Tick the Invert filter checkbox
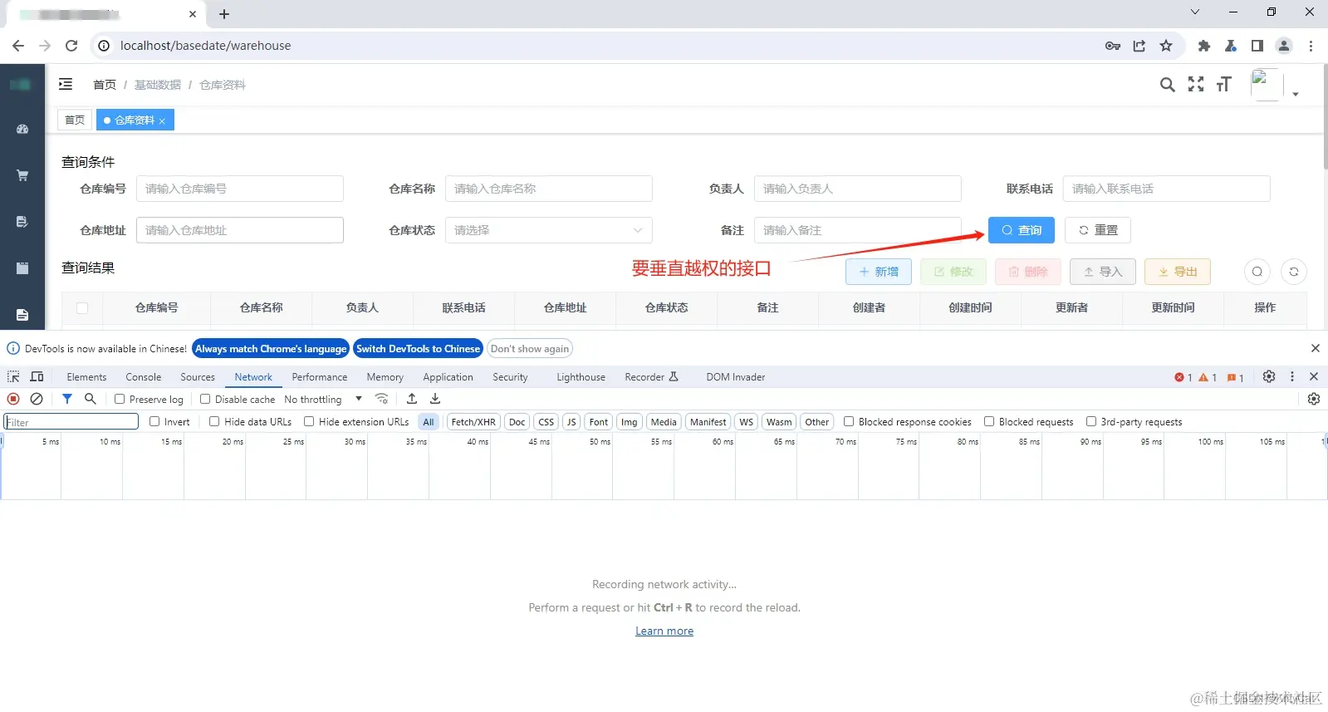Image resolution: width=1328 pixels, height=712 pixels. [154, 421]
